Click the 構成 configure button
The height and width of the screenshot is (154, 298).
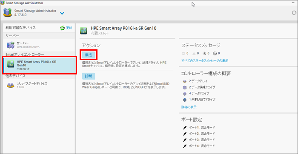89,55
